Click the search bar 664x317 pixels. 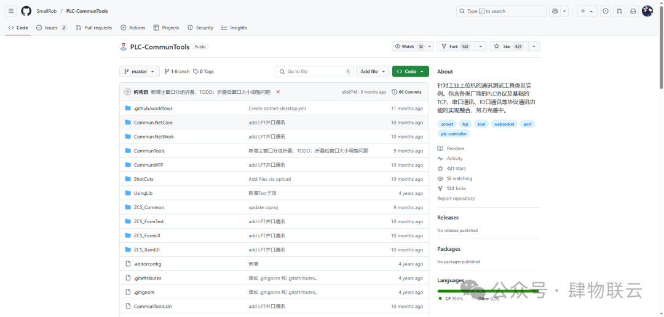pos(502,11)
